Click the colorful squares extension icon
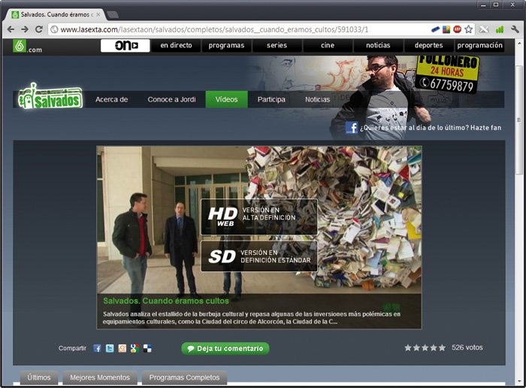 446,29
